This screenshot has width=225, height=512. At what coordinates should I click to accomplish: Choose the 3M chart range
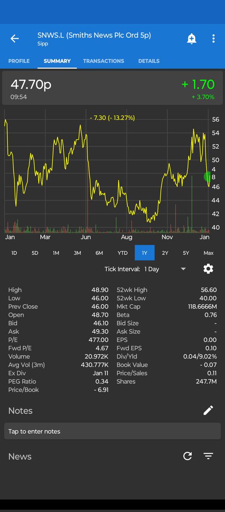pos(77,253)
